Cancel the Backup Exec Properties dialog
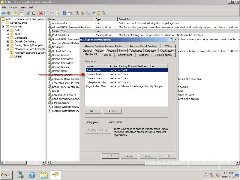Image resolution: width=240 pixels, height=180 pixels. coord(129,156)
